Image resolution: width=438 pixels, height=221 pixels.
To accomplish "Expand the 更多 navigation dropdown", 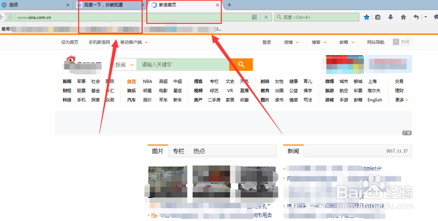I will [402, 100].
